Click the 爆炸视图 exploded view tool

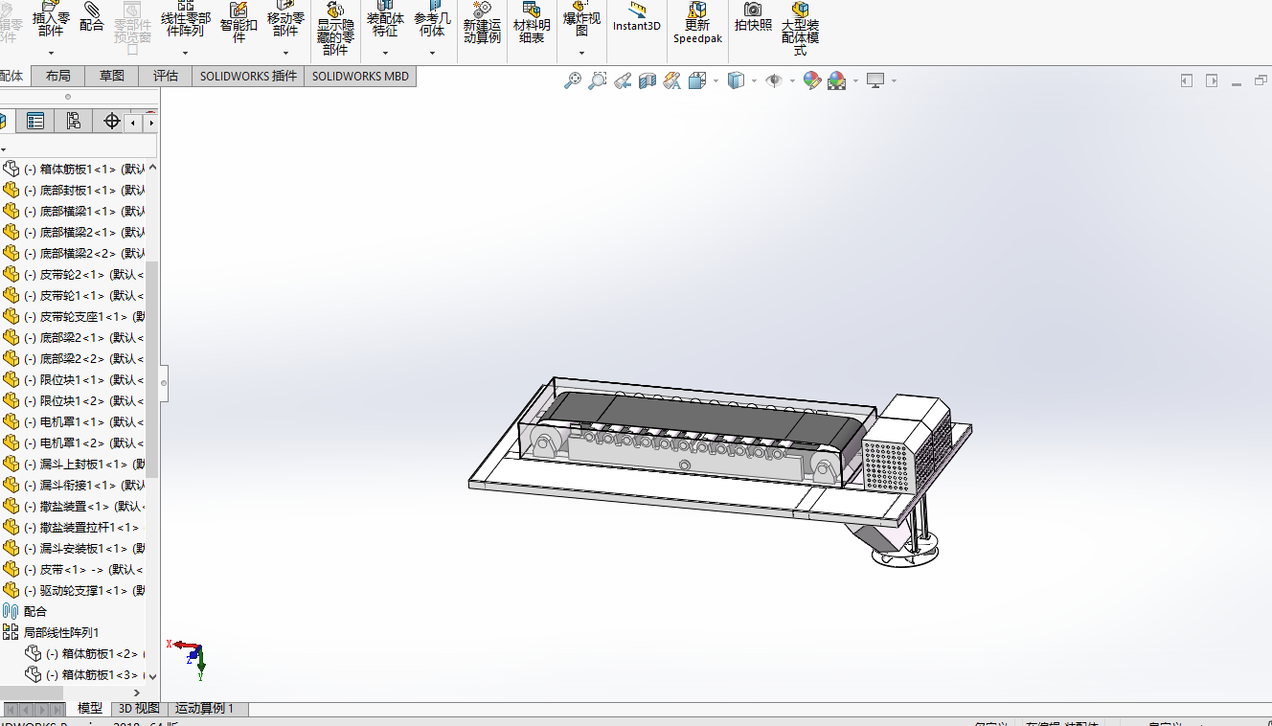point(581,19)
